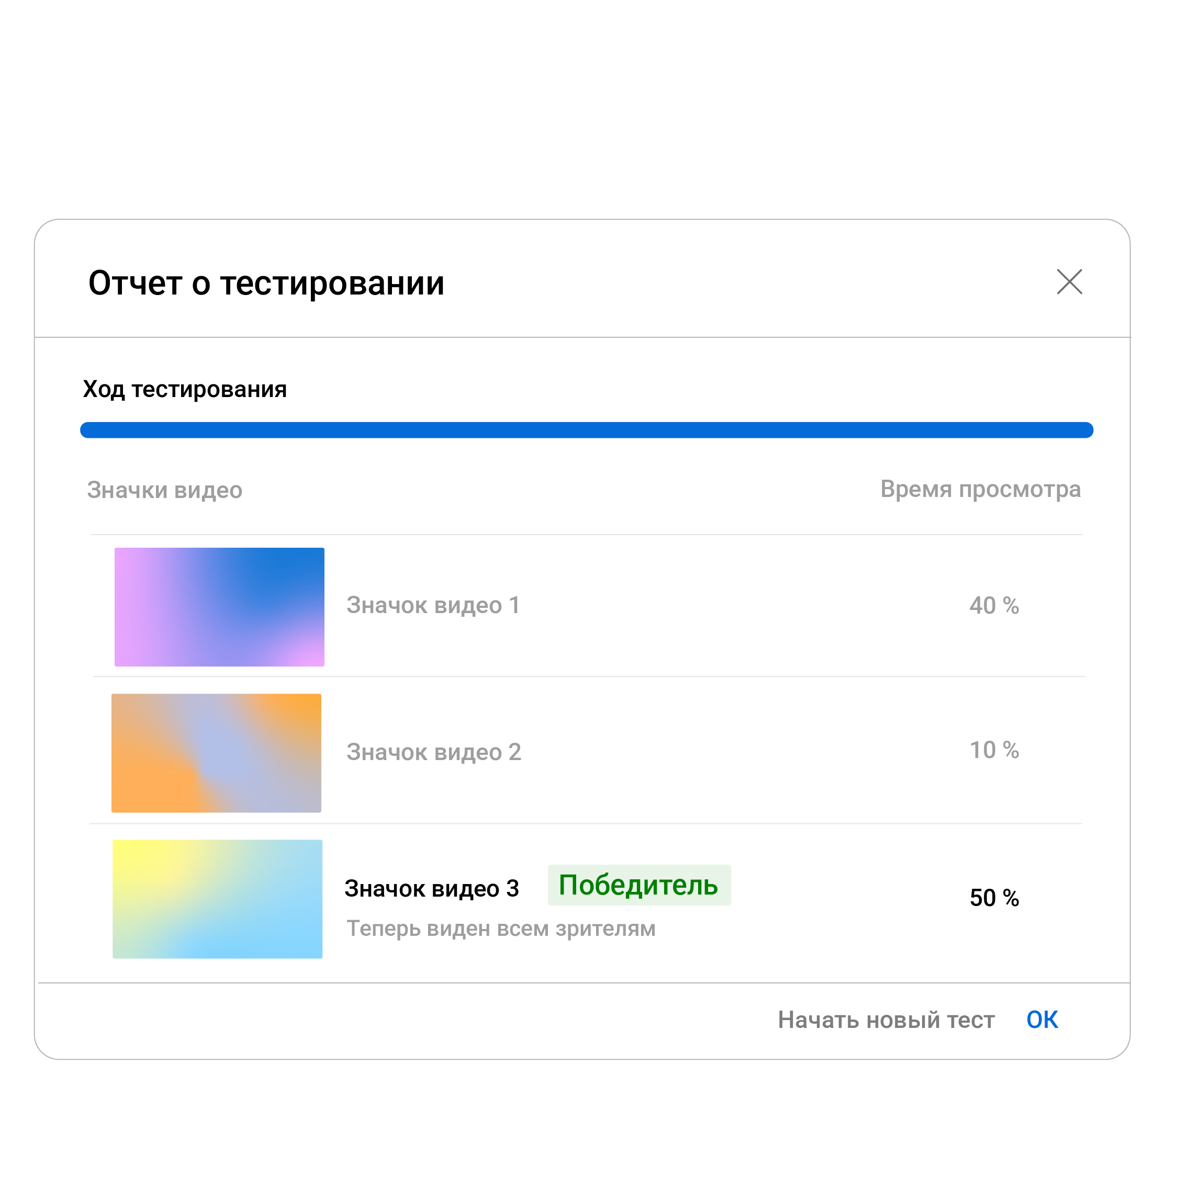
Task: Click the «Значок видео 3» label
Action: (x=431, y=889)
